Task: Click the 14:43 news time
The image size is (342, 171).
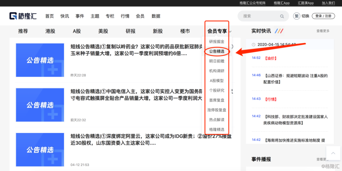Action: tap(256, 99)
